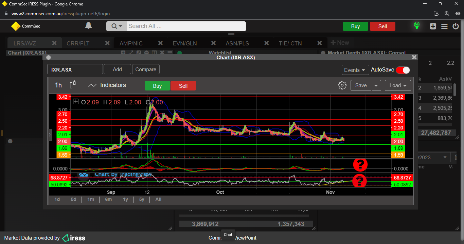Screen dimensions: 464x244
Task: Close the EVN/GLN tab
Action: (214, 43)
